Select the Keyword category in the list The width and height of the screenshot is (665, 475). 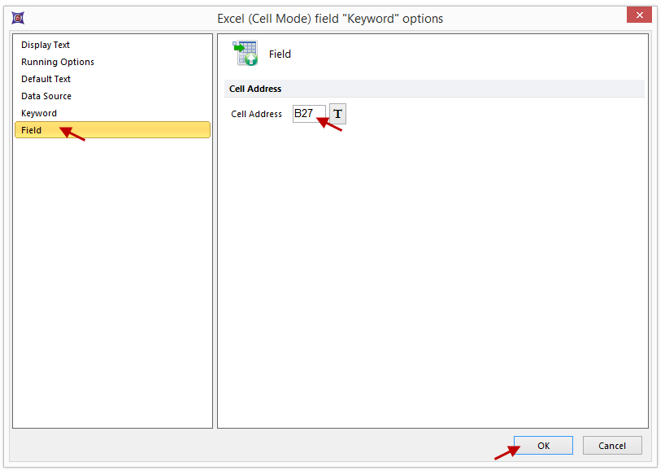(39, 113)
